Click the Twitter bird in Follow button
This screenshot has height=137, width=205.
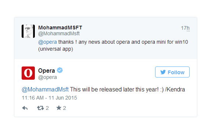coord(163,72)
